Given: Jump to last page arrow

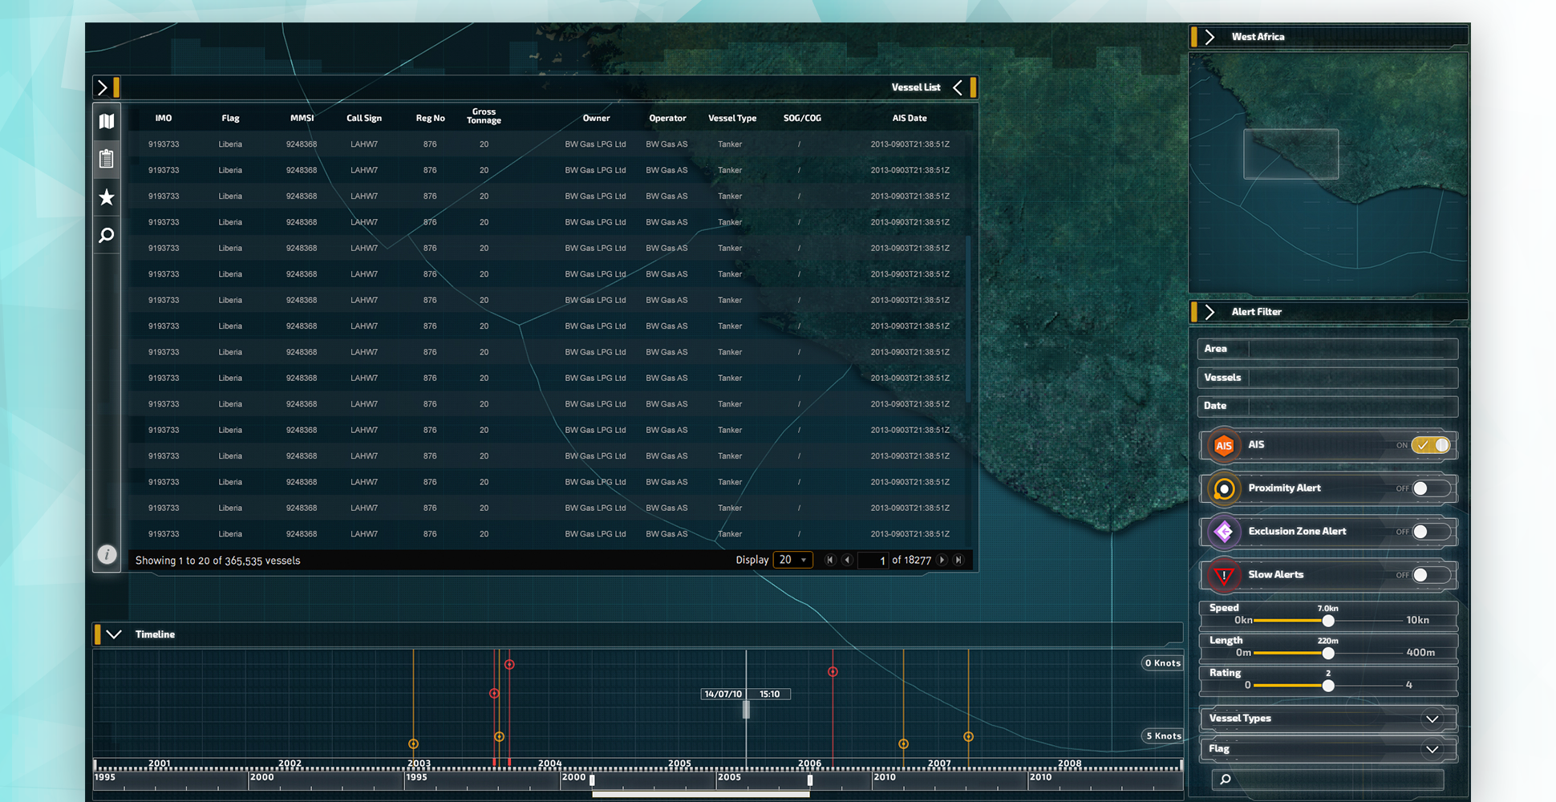Looking at the screenshot, I should click(x=958, y=560).
